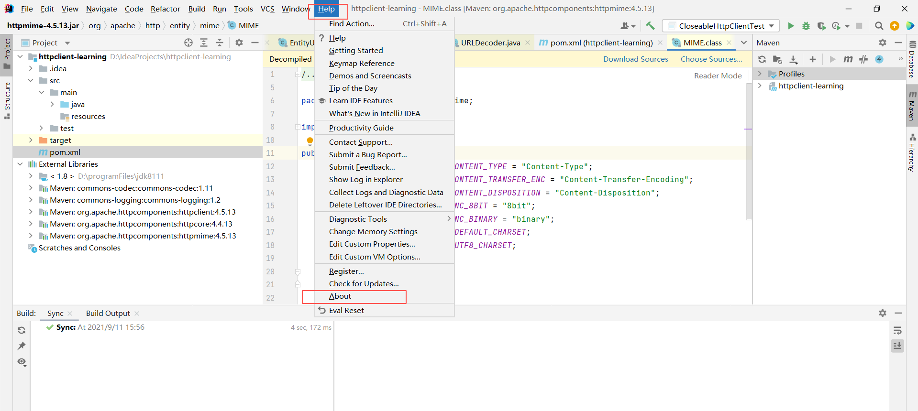The image size is (918, 411).
Task: Collapse External Libraries node
Action: pyautogui.click(x=20, y=164)
